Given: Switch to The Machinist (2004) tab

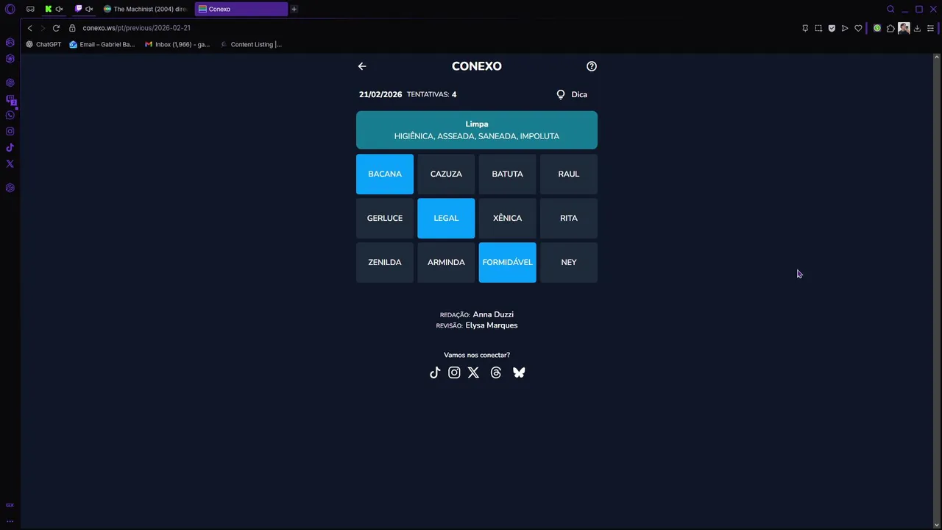Looking at the screenshot, I should (146, 9).
